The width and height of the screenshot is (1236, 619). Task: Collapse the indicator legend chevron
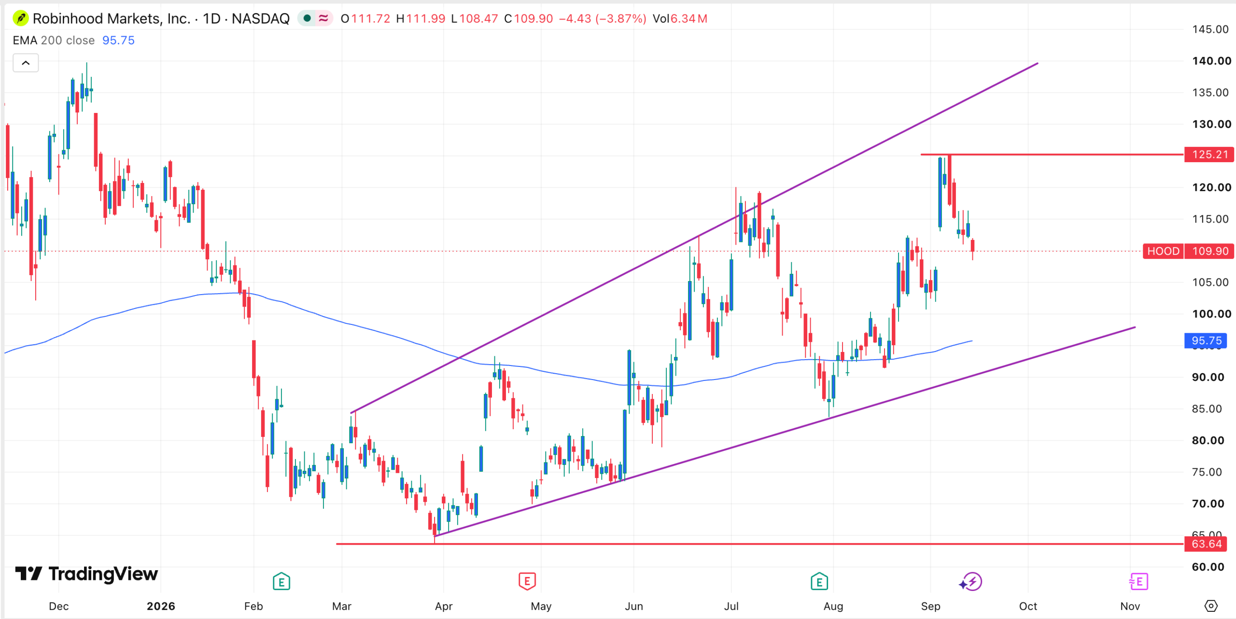[26, 63]
